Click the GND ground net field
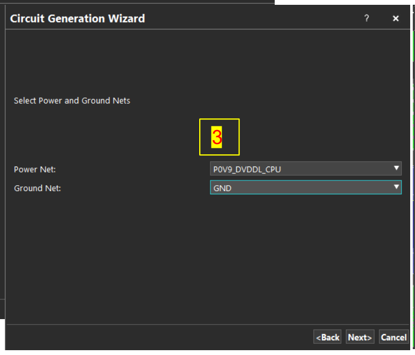 [x=306, y=187]
